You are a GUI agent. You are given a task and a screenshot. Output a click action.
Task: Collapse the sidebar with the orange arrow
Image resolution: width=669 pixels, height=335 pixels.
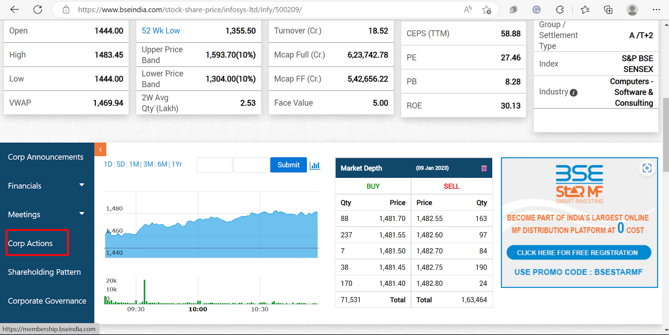point(100,149)
